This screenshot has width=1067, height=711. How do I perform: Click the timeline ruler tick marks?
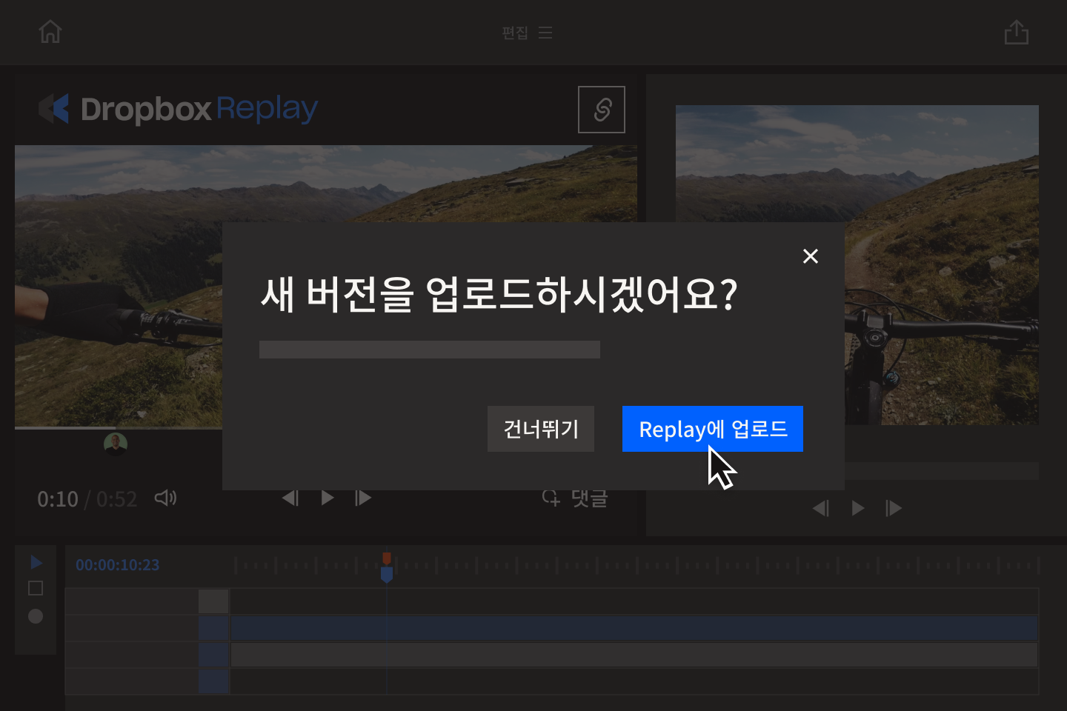(637, 566)
